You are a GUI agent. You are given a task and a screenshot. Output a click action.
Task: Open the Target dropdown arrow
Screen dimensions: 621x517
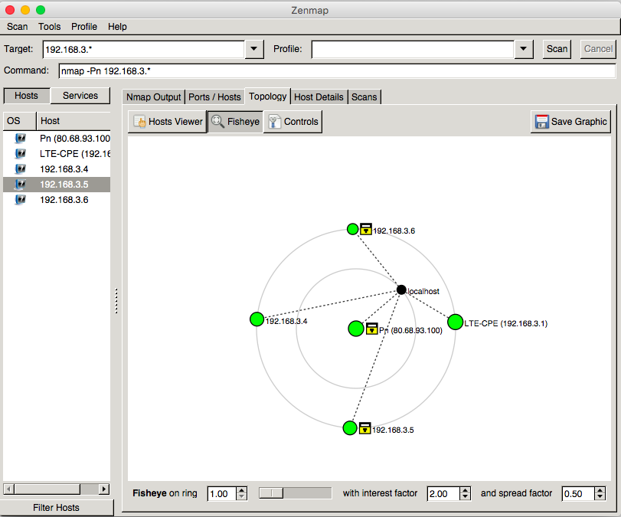pos(254,49)
